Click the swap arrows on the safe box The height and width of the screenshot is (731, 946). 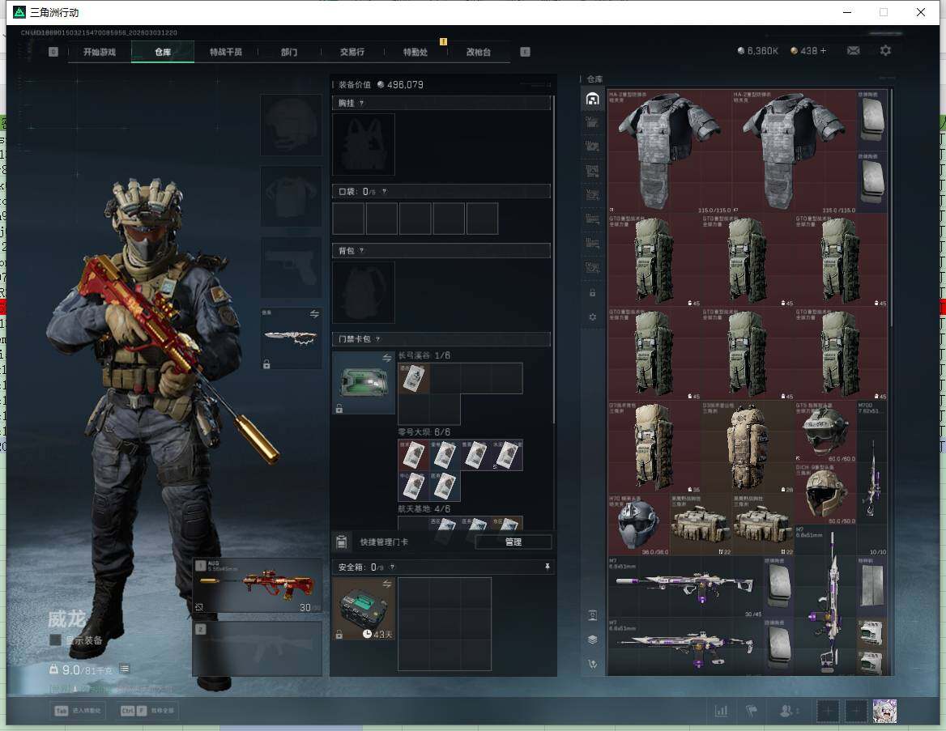[386, 584]
